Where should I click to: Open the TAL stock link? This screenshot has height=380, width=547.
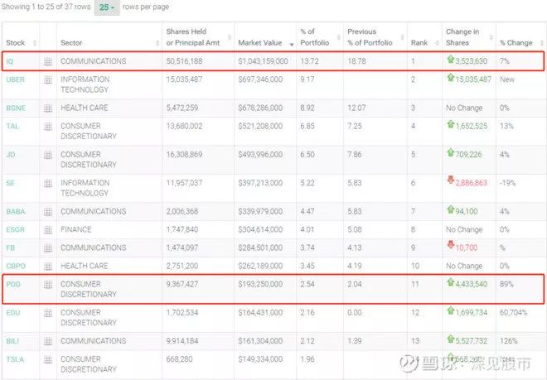12,126
